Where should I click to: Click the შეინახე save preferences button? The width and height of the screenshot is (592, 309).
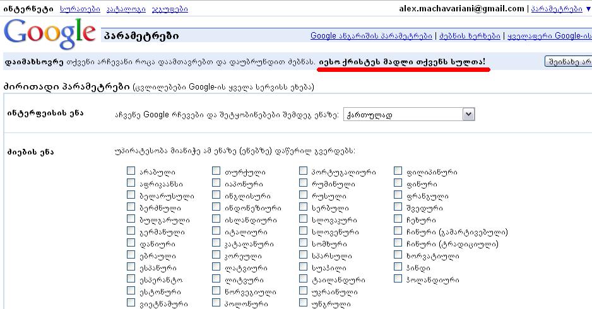[x=568, y=62]
